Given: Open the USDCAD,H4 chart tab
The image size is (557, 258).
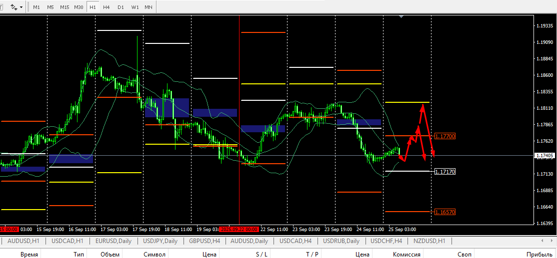Looking at the screenshot, I should click(295, 241).
